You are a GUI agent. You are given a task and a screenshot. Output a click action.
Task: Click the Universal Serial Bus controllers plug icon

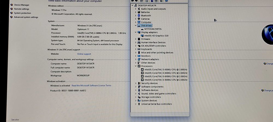139,104
